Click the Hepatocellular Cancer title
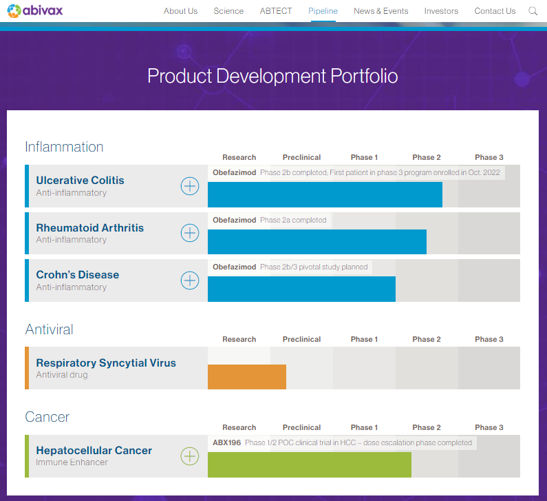547x501 pixels. 94,450
